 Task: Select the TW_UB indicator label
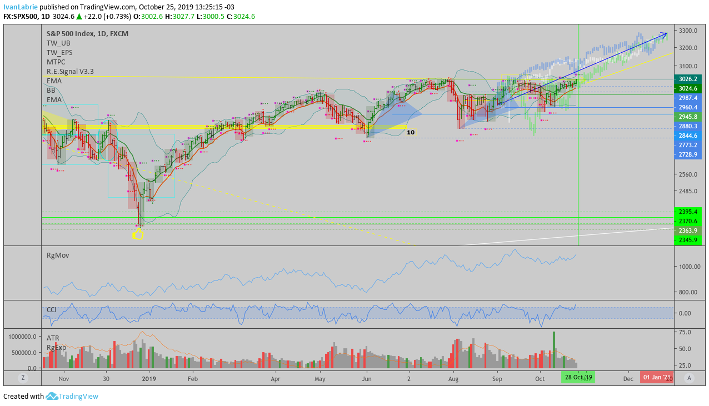(x=58, y=43)
